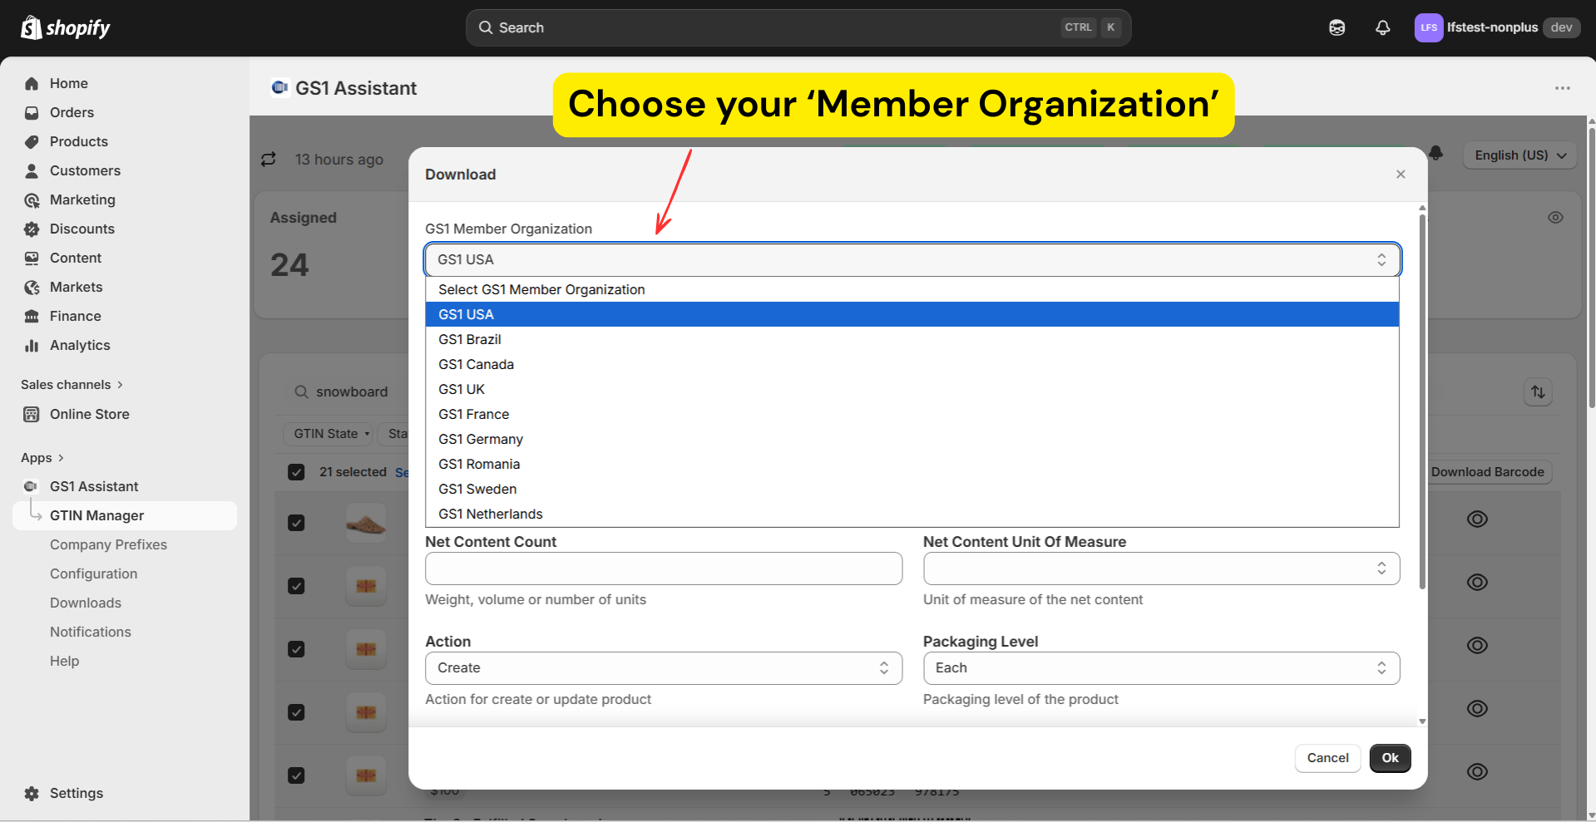
Task: Select GS1 UK option
Action: pyautogui.click(x=912, y=389)
